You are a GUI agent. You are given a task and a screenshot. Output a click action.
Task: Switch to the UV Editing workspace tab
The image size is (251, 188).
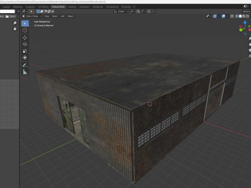click(43, 7)
